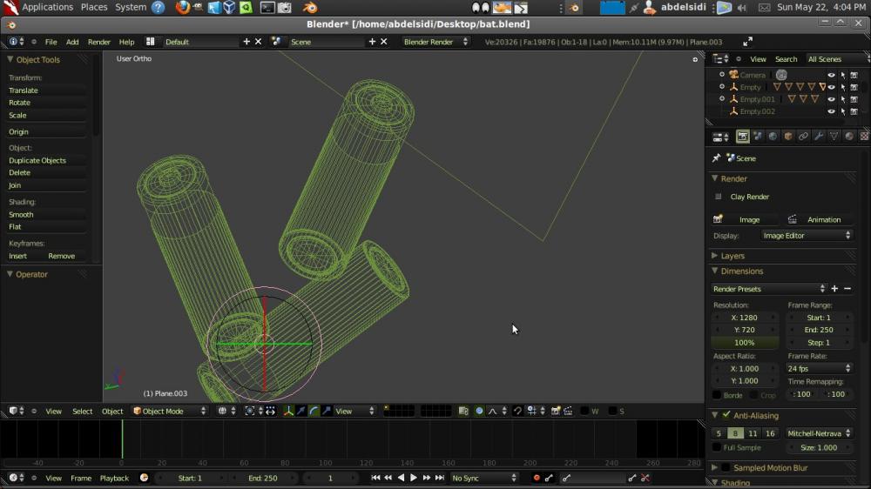Click the record auto-keyframe button

(x=537, y=478)
